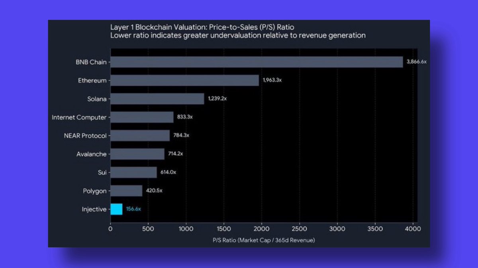478x268 pixels.
Task: Select the NEAR Protocol bar
Action: coord(140,135)
